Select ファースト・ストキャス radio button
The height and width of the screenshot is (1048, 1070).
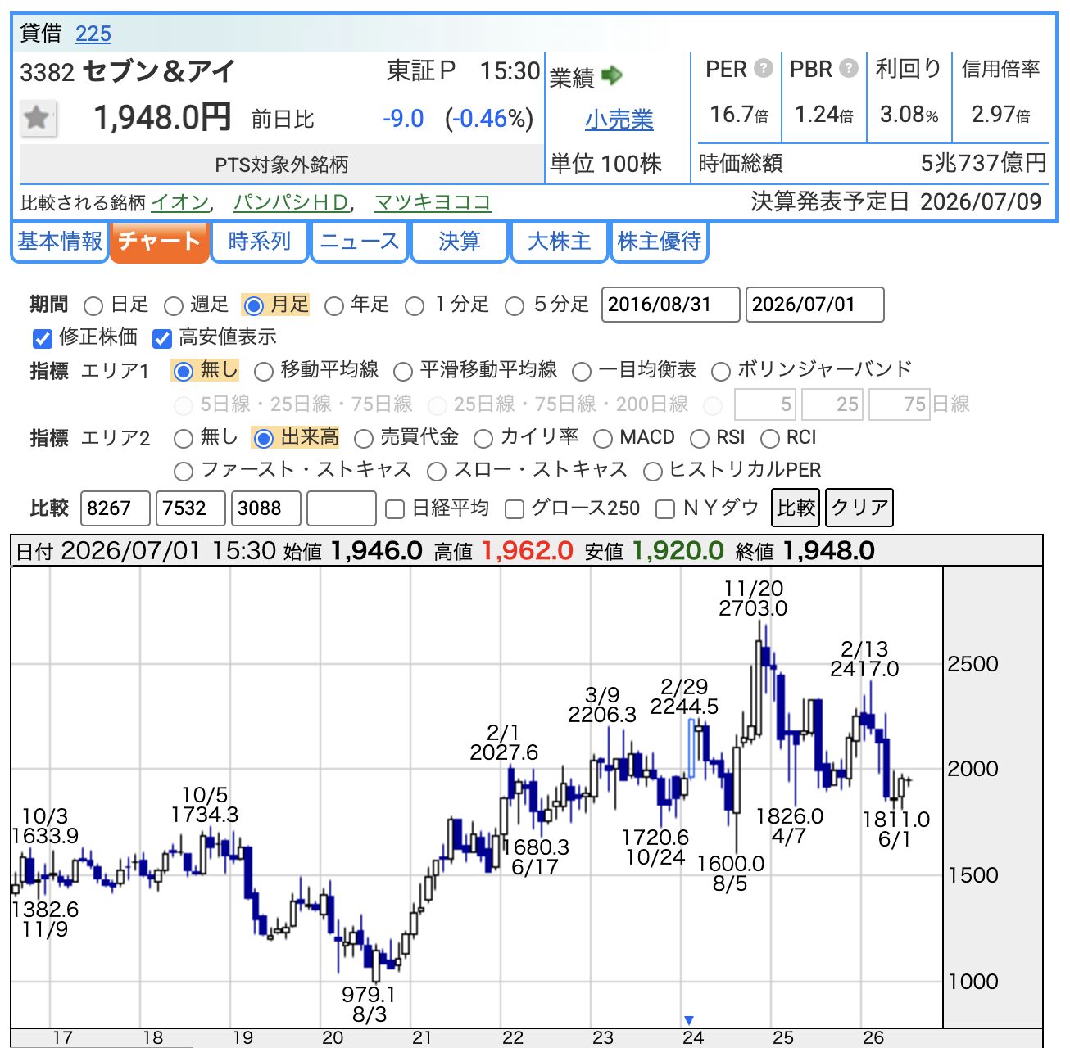pos(184,472)
